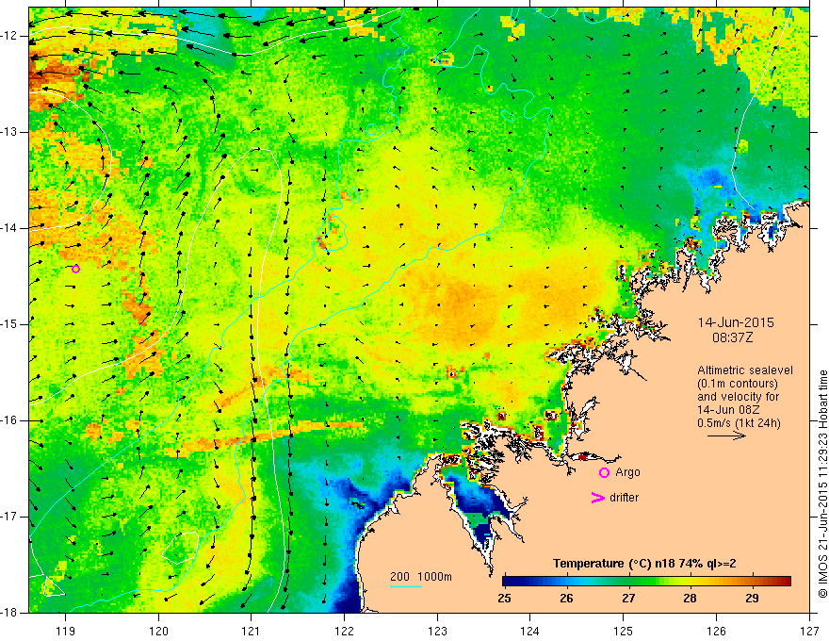
Task: Click the 'Argo' legend label
Action: click(627, 472)
